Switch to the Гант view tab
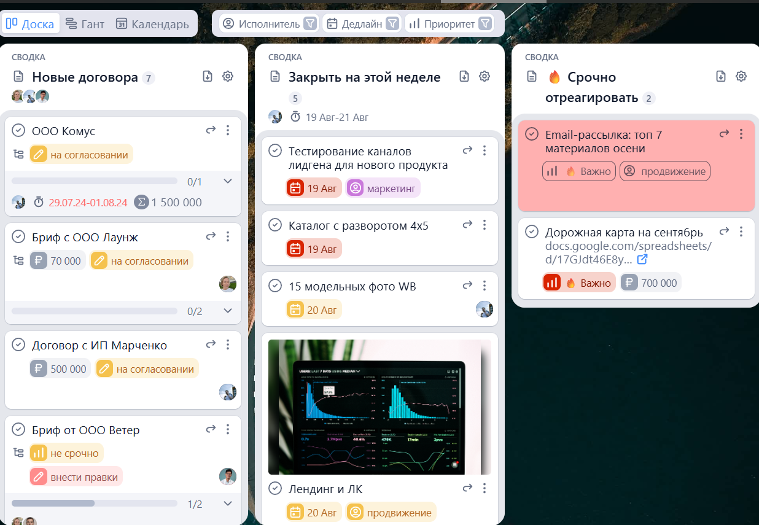759x525 pixels. pos(85,24)
